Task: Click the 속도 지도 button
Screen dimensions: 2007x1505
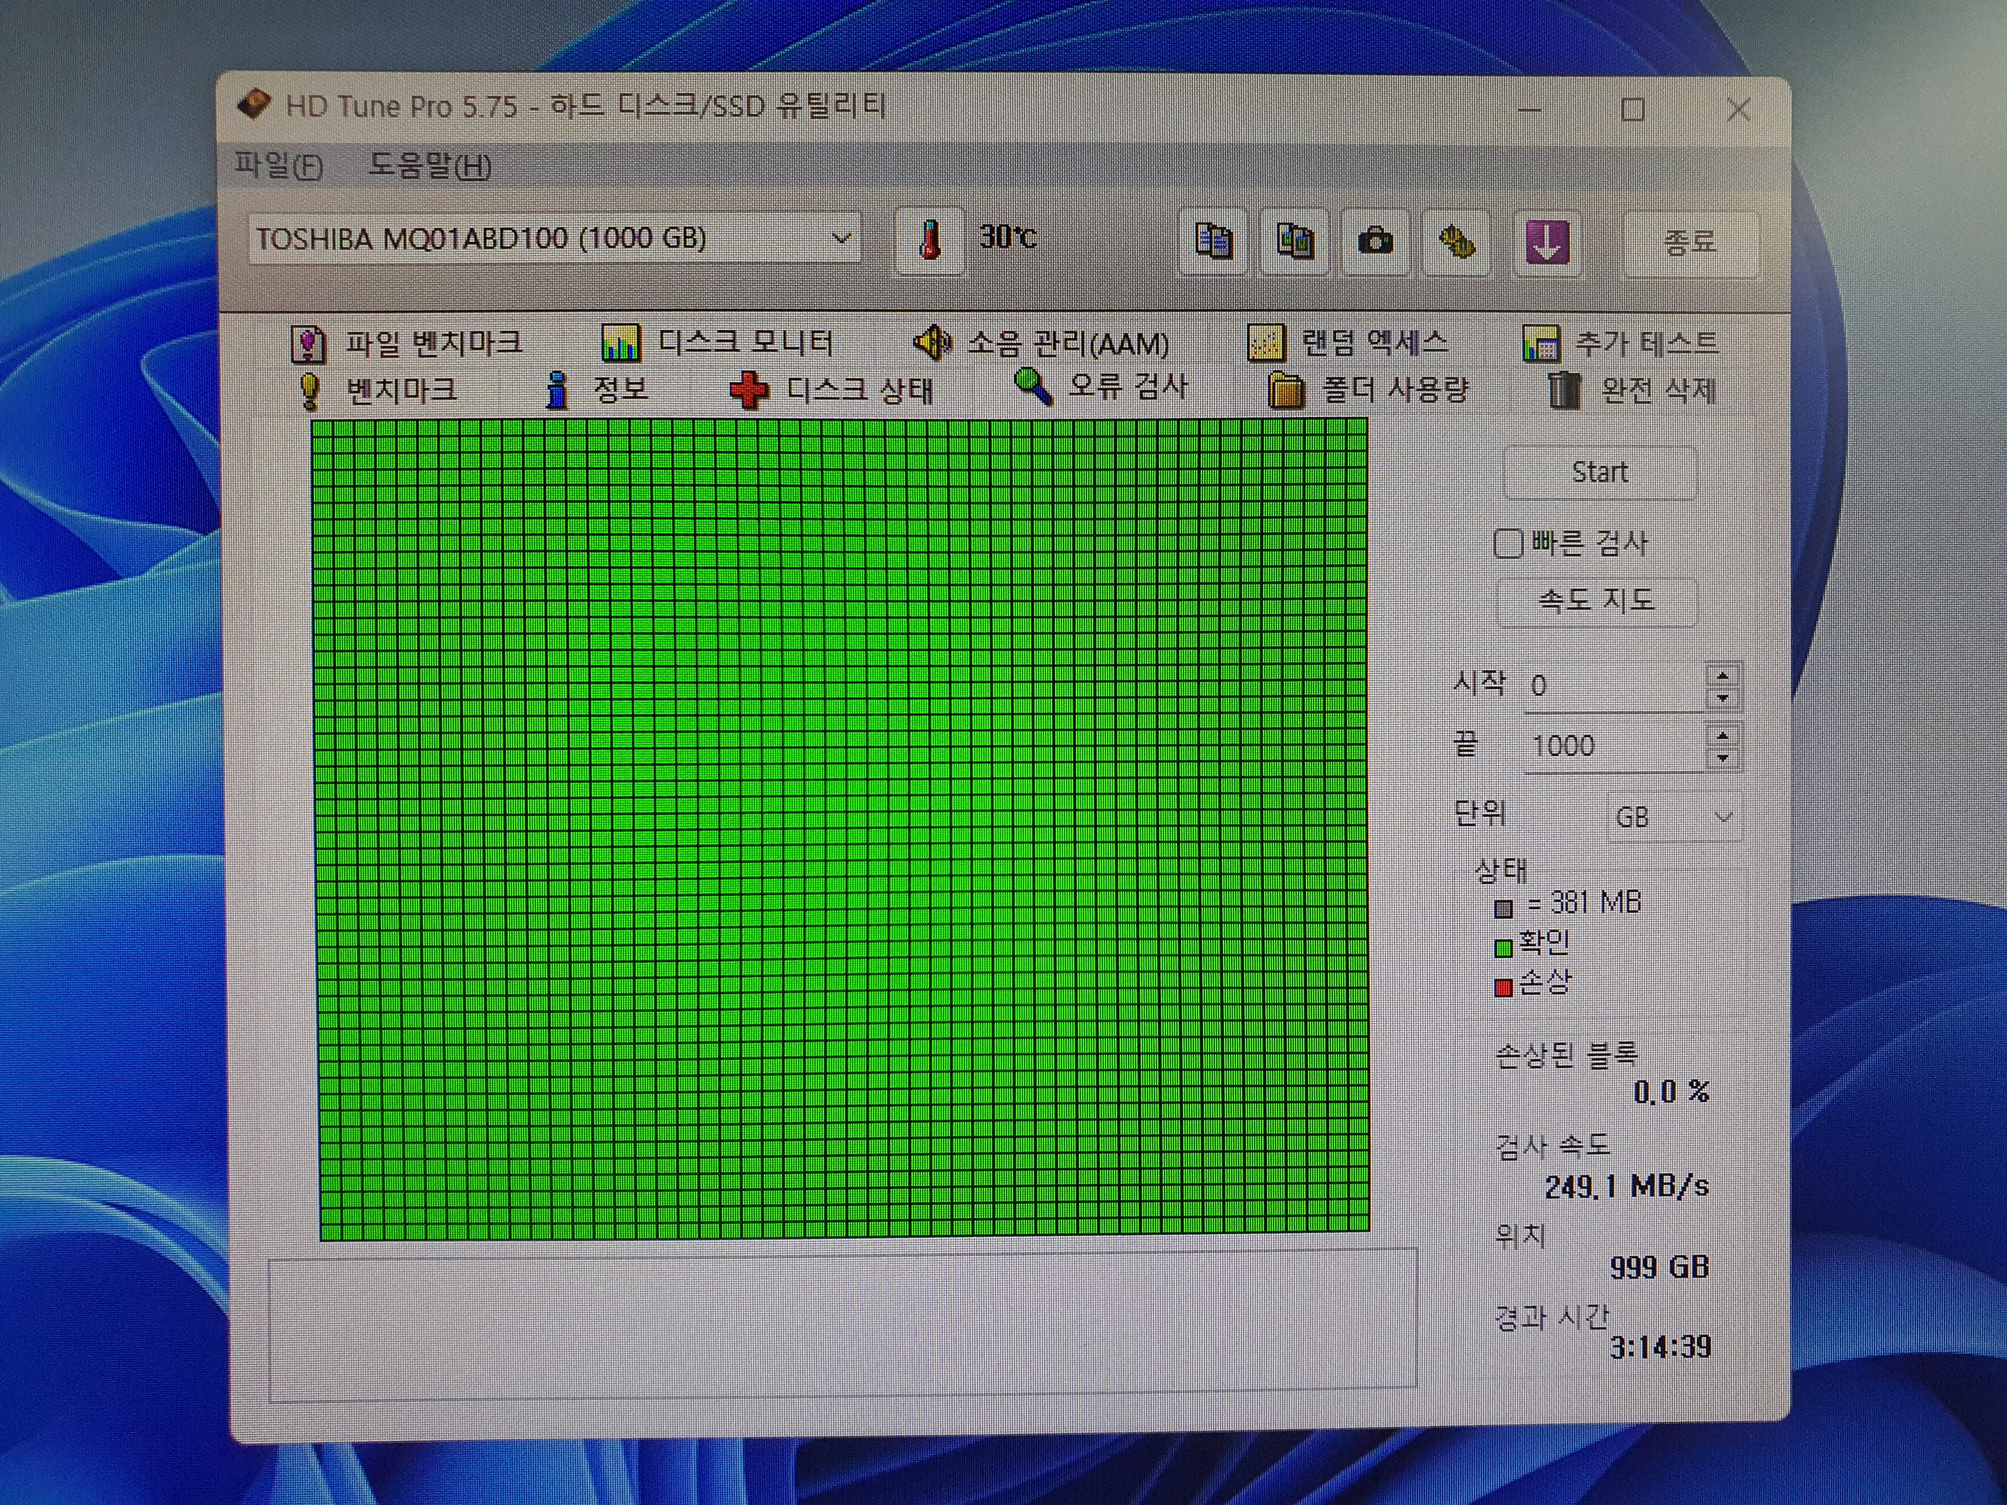Action: (1597, 601)
